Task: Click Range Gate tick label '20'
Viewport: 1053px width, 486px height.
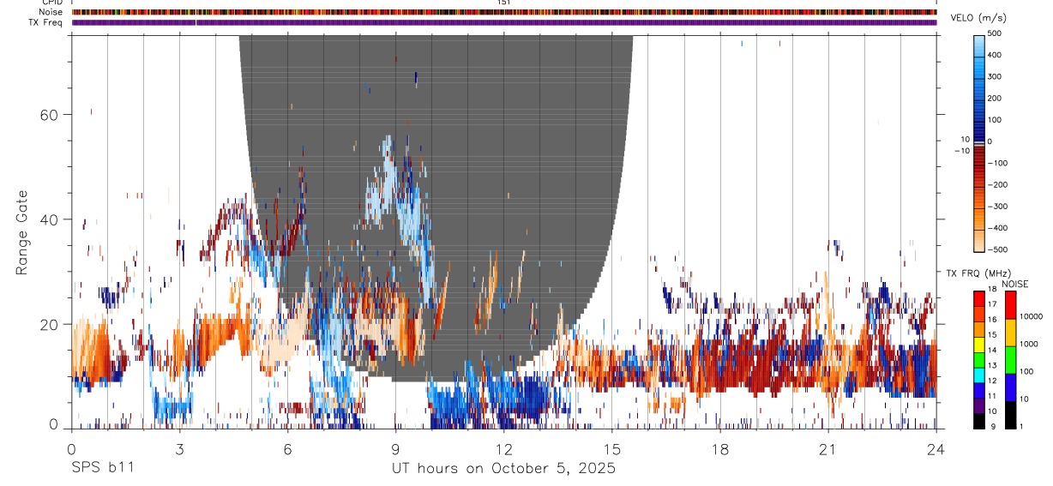Action: [51, 325]
